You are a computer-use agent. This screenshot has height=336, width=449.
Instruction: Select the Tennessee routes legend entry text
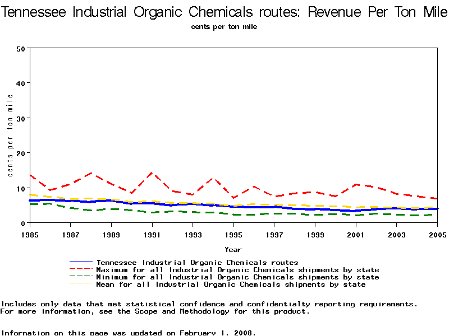click(x=197, y=262)
